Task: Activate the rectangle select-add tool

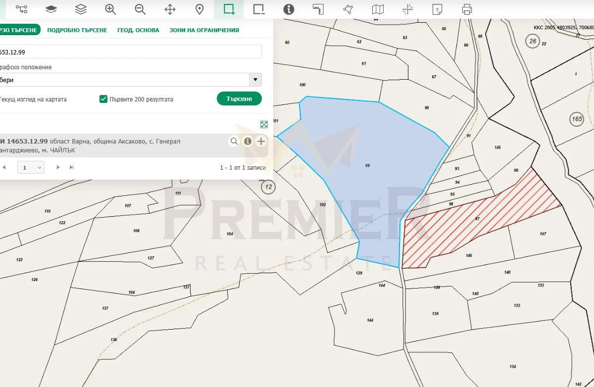Action: pos(229,9)
